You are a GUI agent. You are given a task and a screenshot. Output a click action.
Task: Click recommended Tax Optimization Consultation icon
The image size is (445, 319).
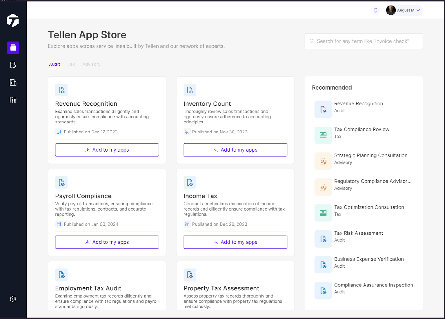pos(323,213)
